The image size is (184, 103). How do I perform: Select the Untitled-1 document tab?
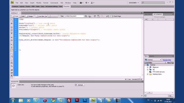click(15, 13)
